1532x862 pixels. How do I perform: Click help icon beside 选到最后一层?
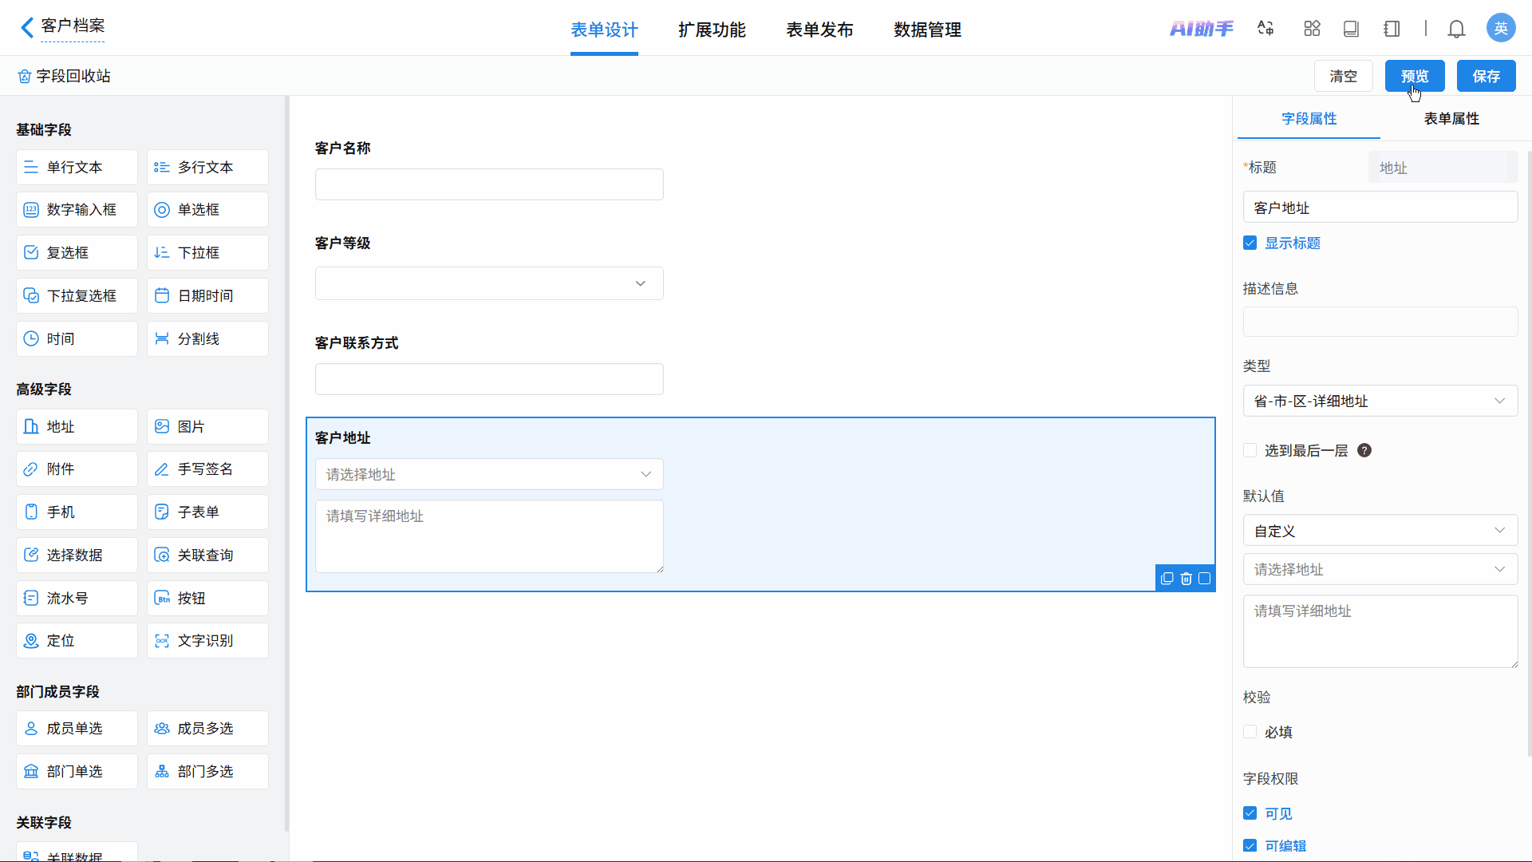point(1364,450)
